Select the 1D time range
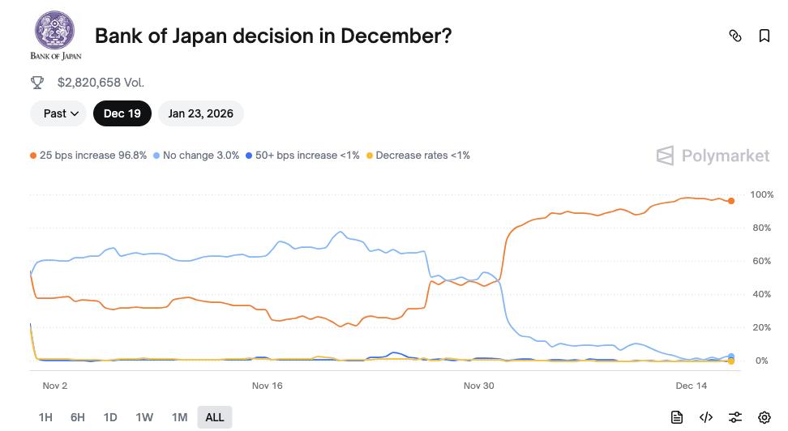The height and width of the screenshot is (431, 788). [x=110, y=417]
